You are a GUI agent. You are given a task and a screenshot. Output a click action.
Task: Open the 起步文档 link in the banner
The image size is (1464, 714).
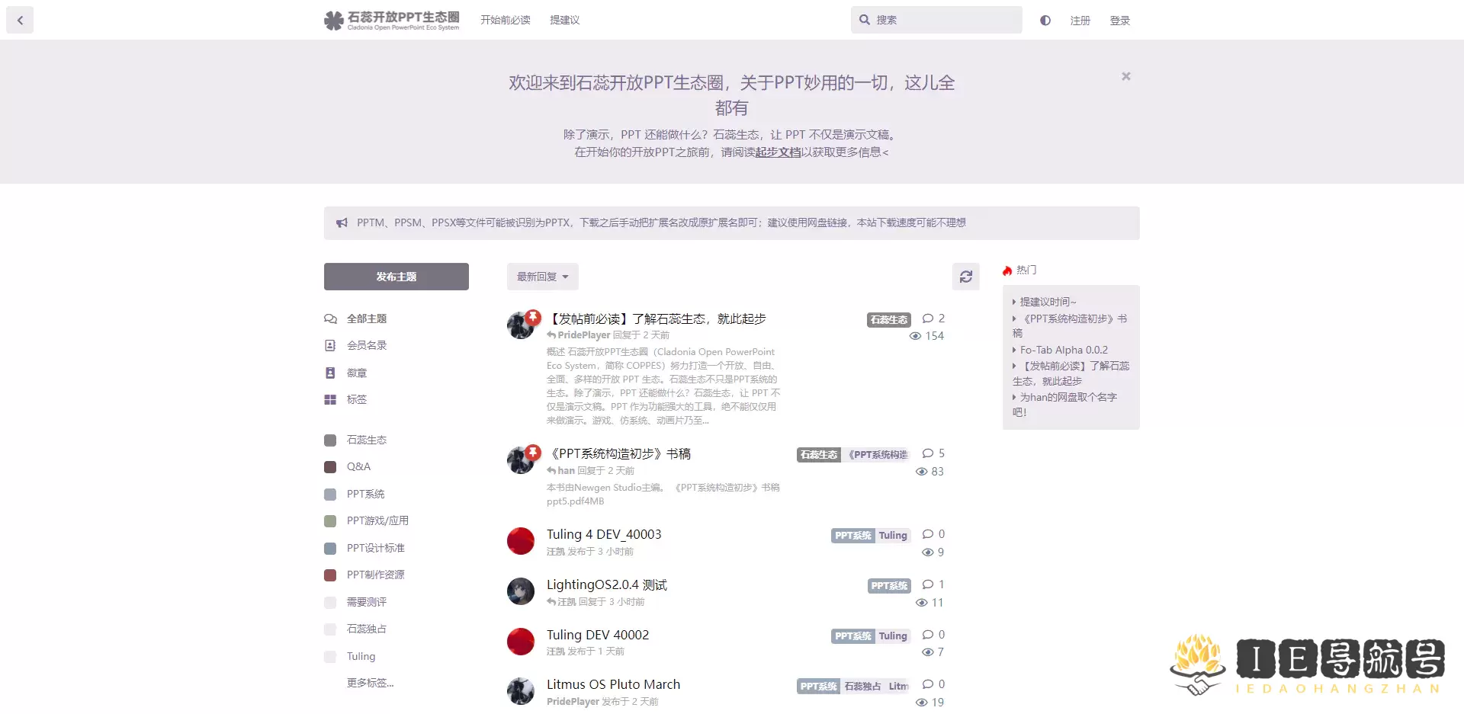(x=776, y=152)
